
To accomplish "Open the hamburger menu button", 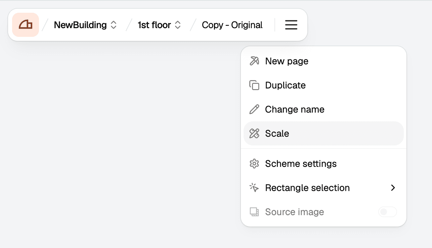I will tap(291, 25).
